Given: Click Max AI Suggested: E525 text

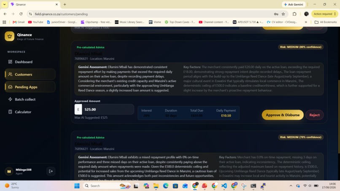Looking at the screenshot, I should point(91,118).
